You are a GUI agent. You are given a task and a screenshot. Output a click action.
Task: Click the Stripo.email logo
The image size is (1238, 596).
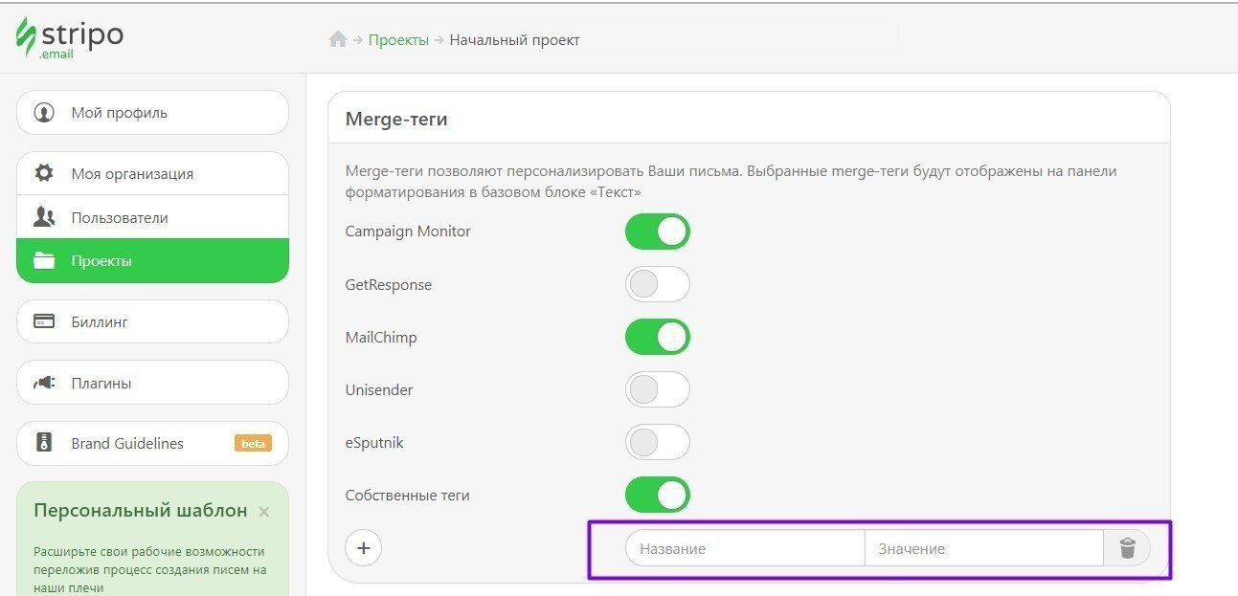point(67,36)
